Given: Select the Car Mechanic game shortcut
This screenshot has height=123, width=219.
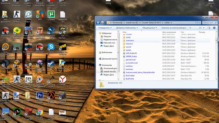Looking at the screenshot, I should pyautogui.click(x=63, y=33).
